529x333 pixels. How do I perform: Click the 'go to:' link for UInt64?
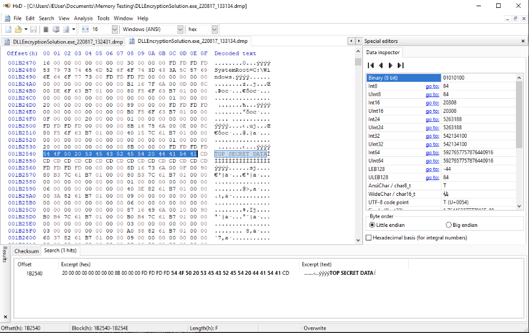(432, 161)
